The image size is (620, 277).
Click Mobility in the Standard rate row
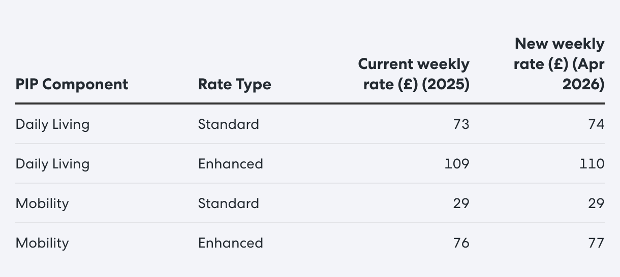pyautogui.click(x=42, y=203)
